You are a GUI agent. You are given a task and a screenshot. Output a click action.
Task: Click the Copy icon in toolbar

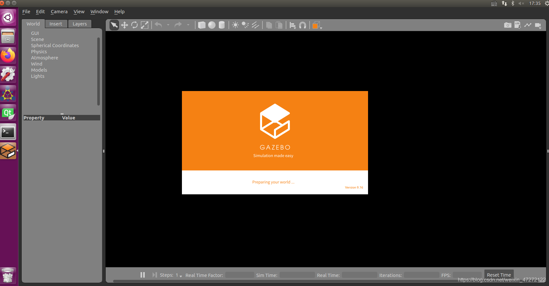[x=269, y=25]
